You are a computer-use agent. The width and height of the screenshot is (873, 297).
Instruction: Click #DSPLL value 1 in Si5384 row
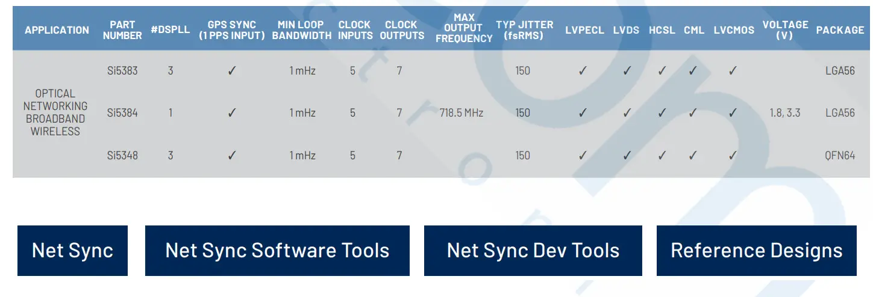pyautogui.click(x=171, y=112)
